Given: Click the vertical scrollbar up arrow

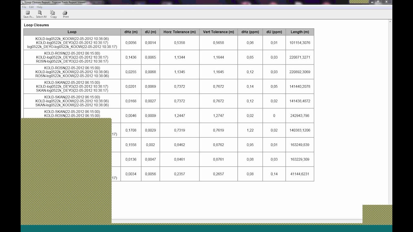Looking at the screenshot, I should [390, 22].
